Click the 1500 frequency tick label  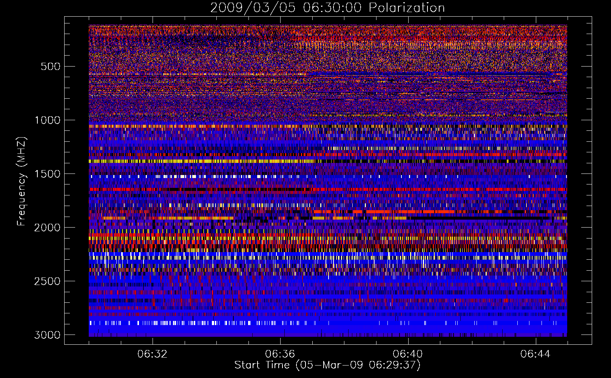pos(47,174)
